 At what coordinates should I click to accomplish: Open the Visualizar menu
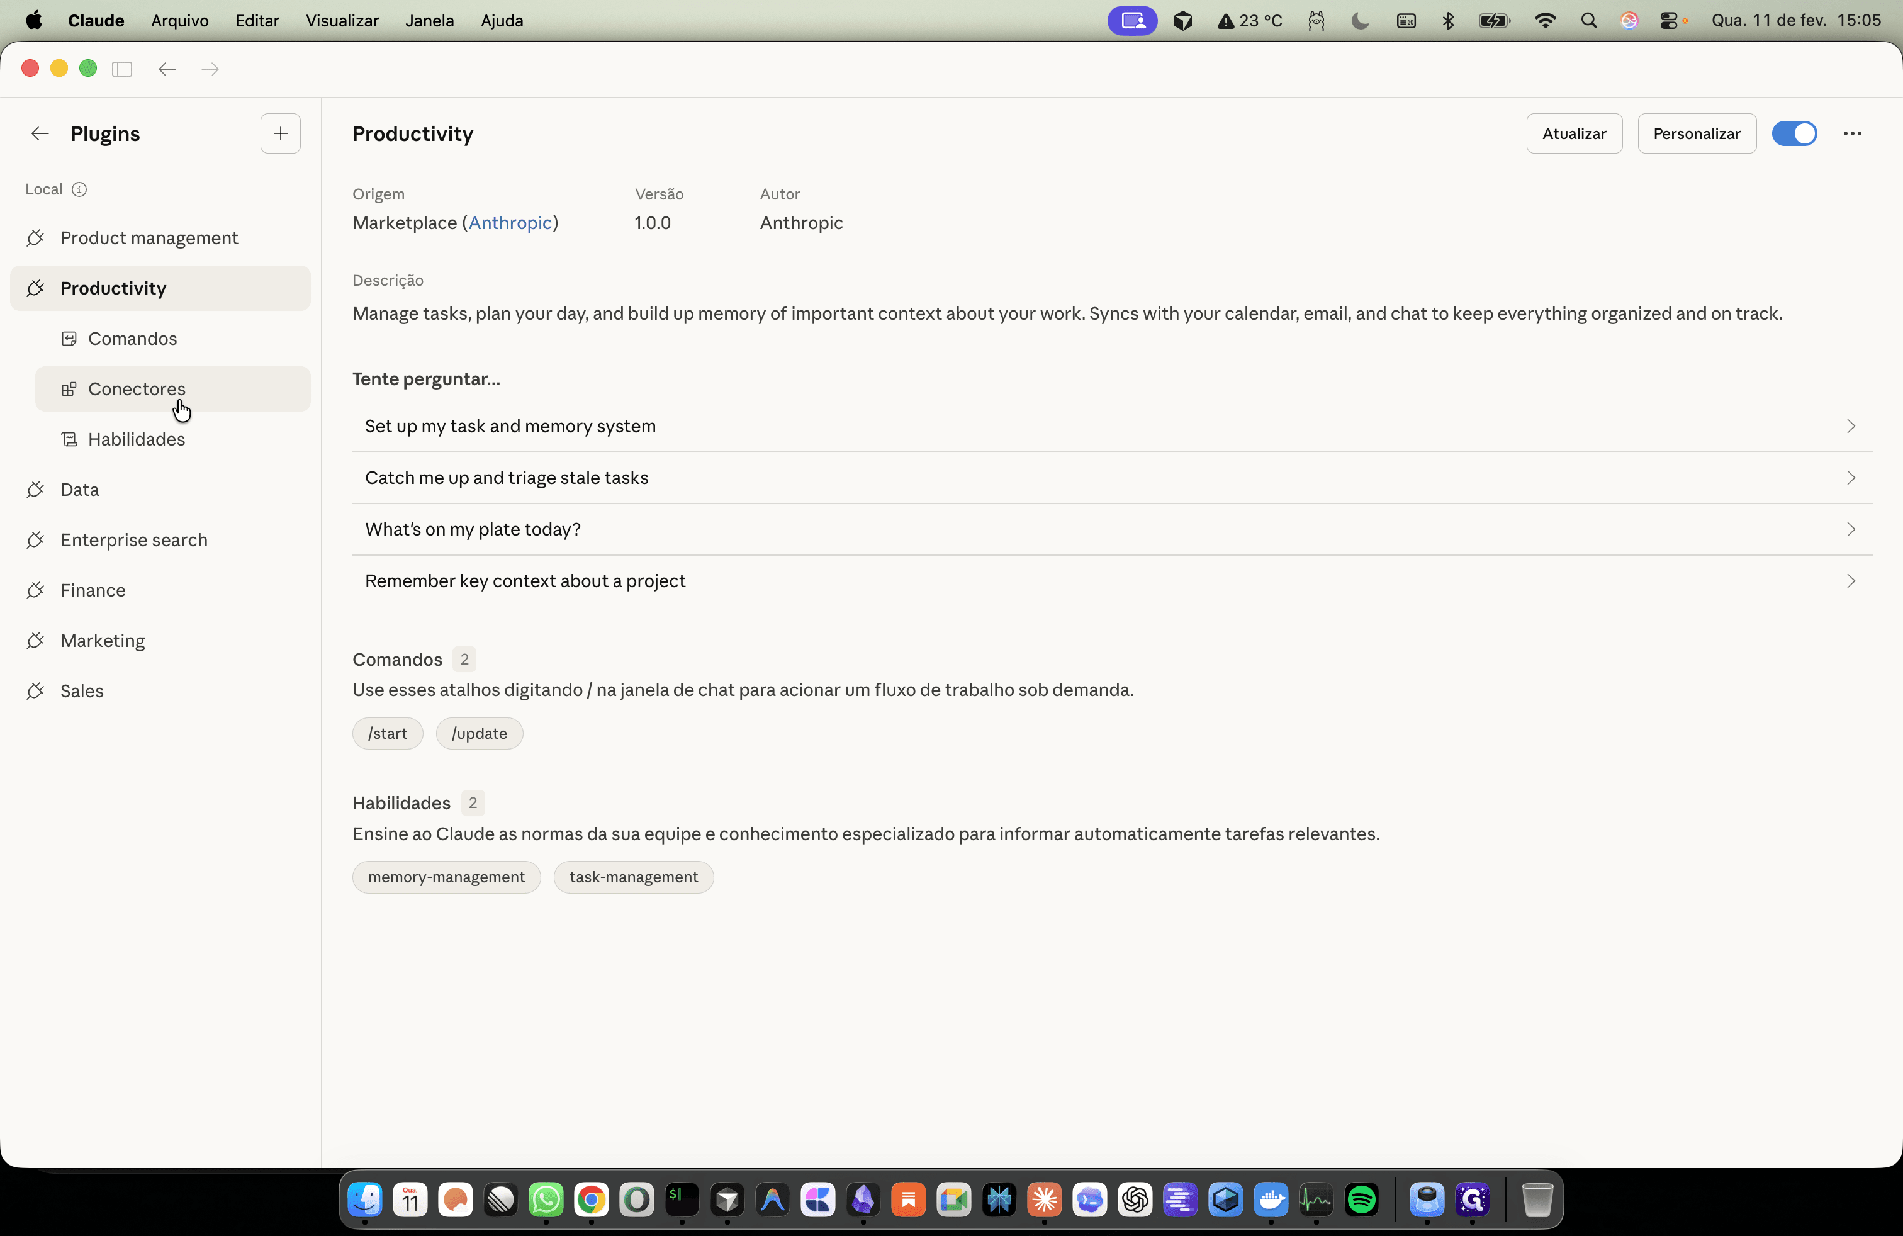pyautogui.click(x=342, y=21)
